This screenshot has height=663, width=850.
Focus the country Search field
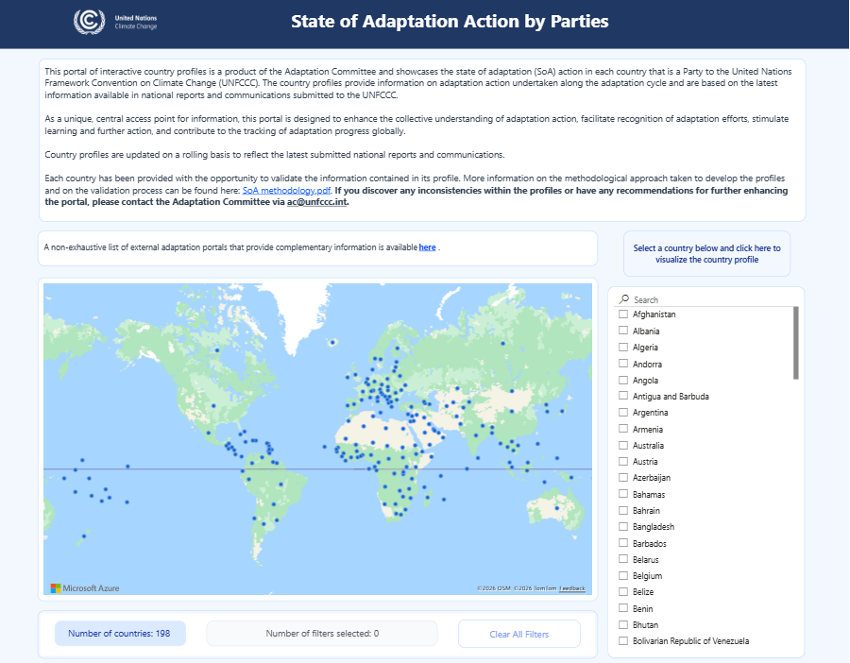[x=707, y=299]
